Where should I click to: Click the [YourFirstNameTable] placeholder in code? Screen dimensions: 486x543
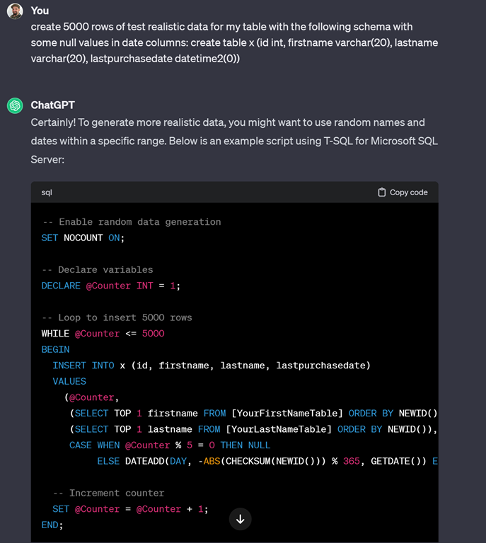[x=282, y=414]
